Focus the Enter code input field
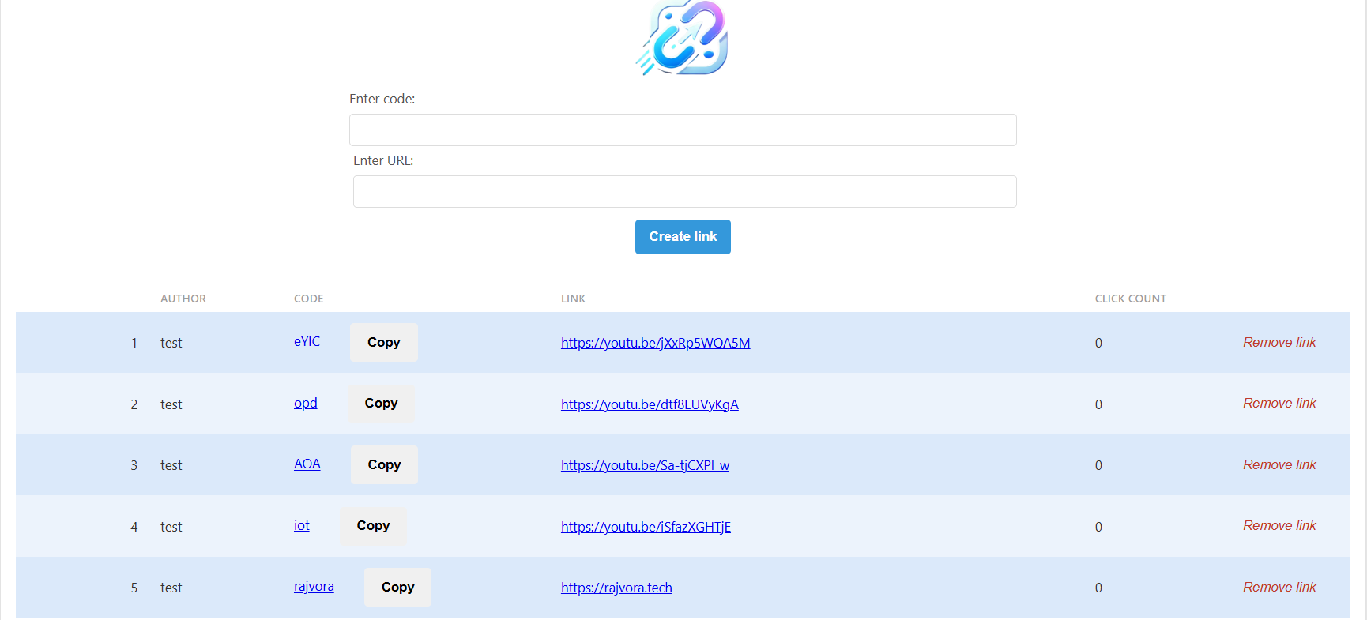 pos(683,130)
